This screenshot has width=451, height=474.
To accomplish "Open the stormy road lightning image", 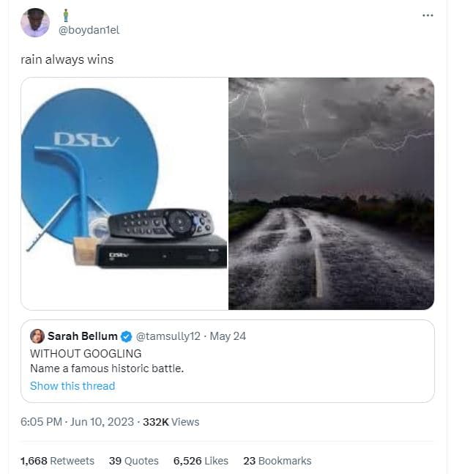I will pyautogui.click(x=331, y=193).
